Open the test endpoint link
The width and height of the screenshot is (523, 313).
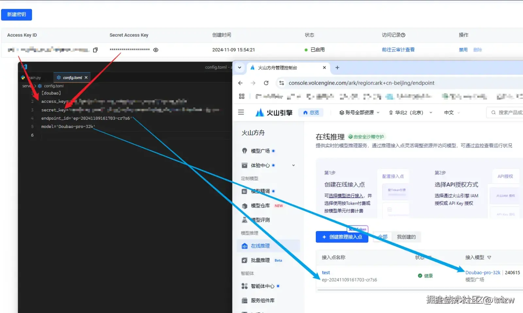326,272
